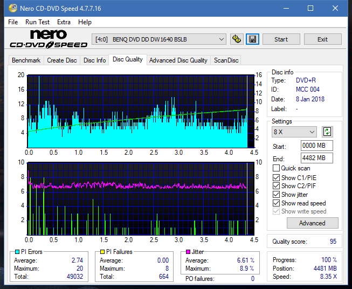Image resolution: width=352 pixels, height=289 pixels.
Task: Click the PI Failures average 0.00
Action: click(x=163, y=260)
